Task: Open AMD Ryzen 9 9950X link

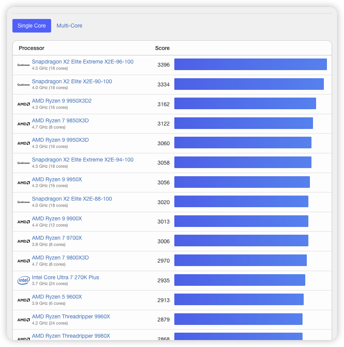Action: [x=57, y=179]
